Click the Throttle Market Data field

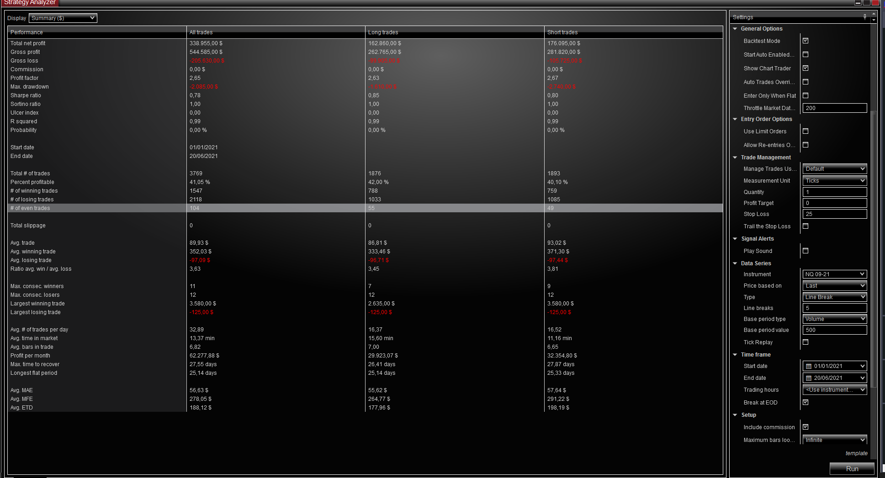[835, 108]
